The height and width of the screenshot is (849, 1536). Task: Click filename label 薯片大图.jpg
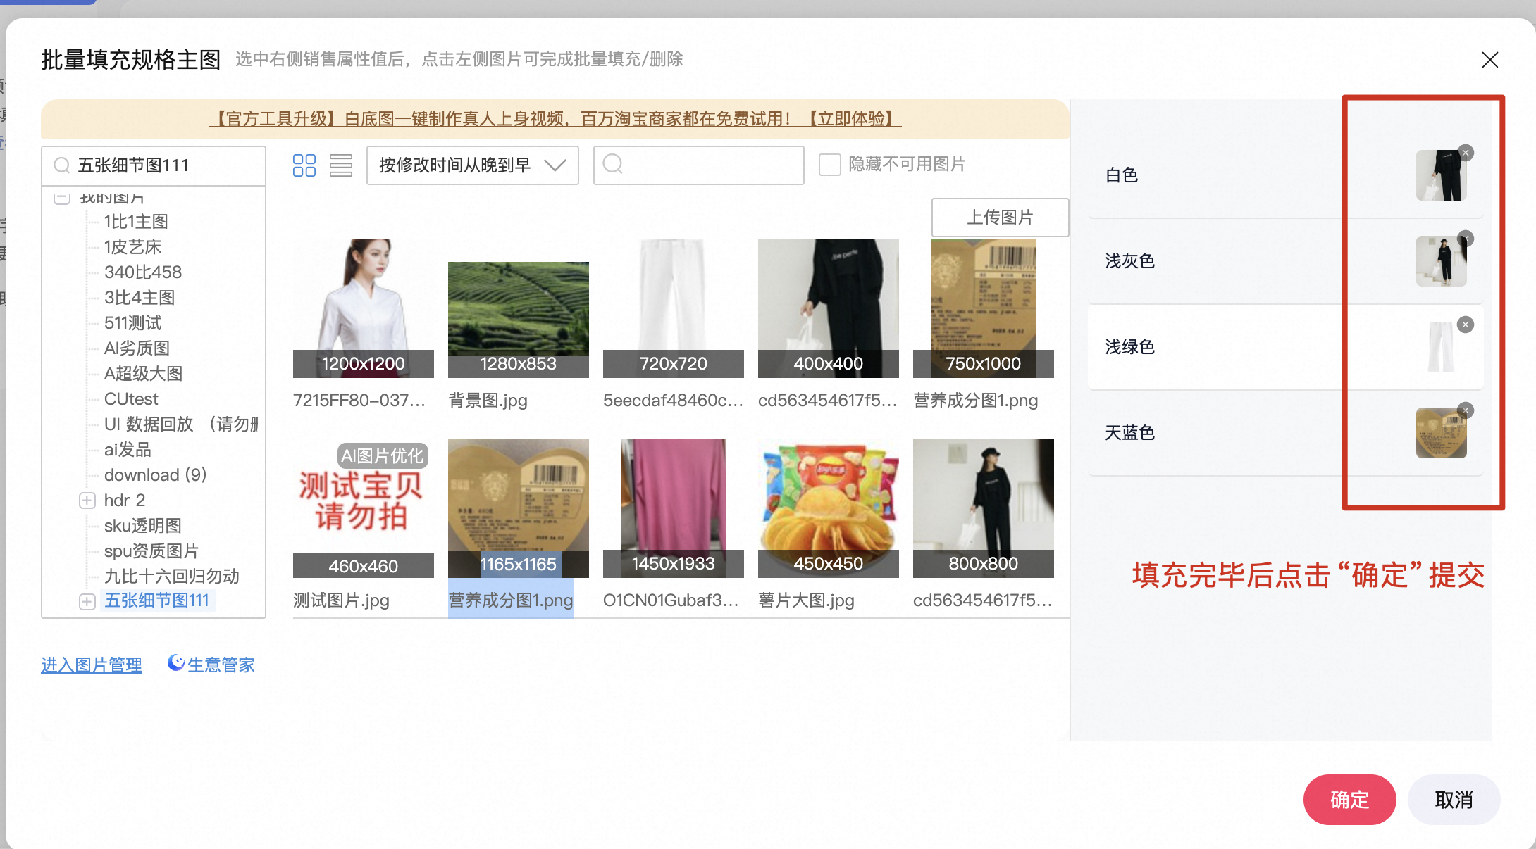coord(806,600)
